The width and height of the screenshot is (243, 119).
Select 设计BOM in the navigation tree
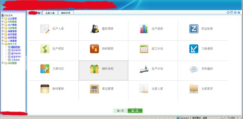16,50
